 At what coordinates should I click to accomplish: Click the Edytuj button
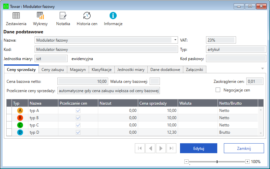pos(198,149)
